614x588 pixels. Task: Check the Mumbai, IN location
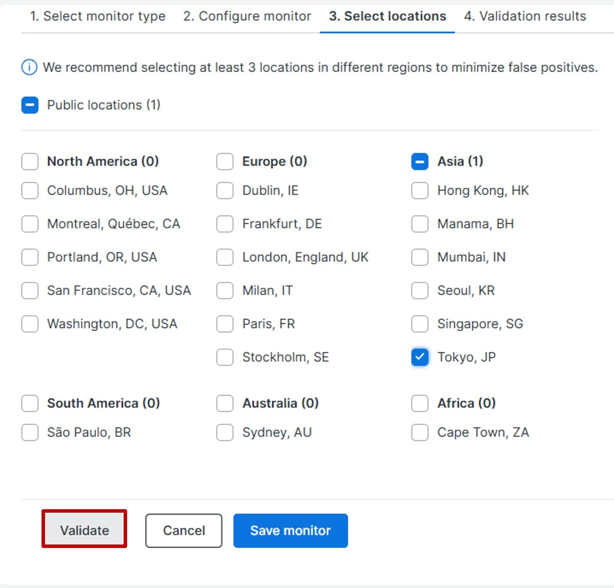pyautogui.click(x=420, y=257)
